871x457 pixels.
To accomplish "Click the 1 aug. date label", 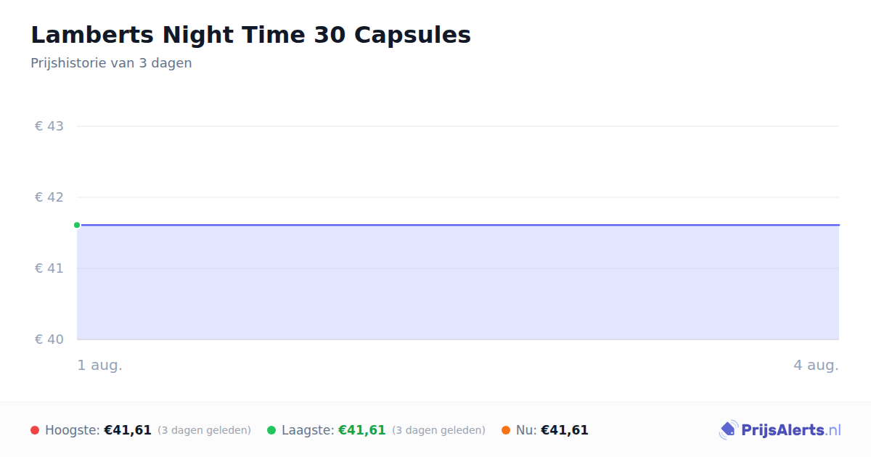I will tap(100, 365).
